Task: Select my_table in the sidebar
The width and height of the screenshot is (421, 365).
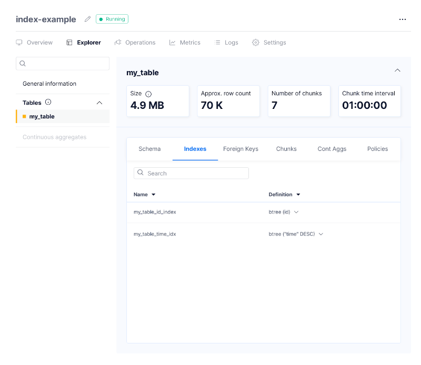Action: pyautogui.click(x=42, y=117)
